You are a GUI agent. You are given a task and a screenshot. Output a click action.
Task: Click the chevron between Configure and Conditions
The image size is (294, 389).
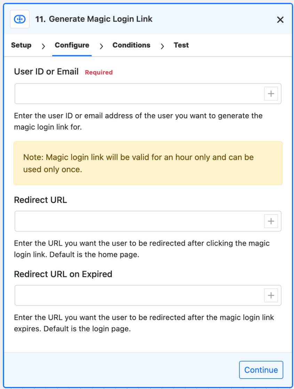coord(101,45)
